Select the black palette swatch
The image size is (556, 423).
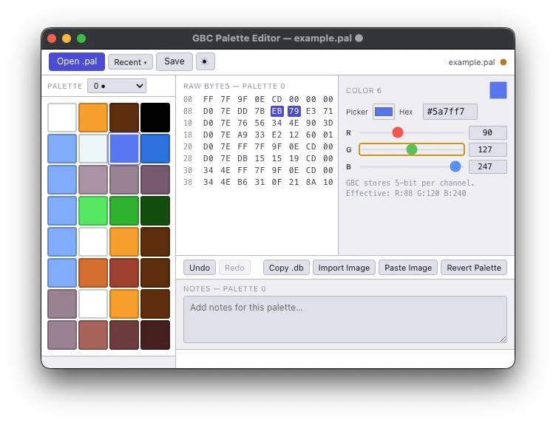point(155,118)
